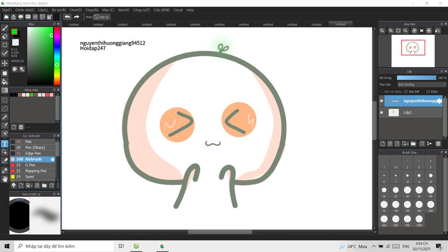
Task: Open the Pha trộn blend mode dropdown
Action: click(422, 84)
